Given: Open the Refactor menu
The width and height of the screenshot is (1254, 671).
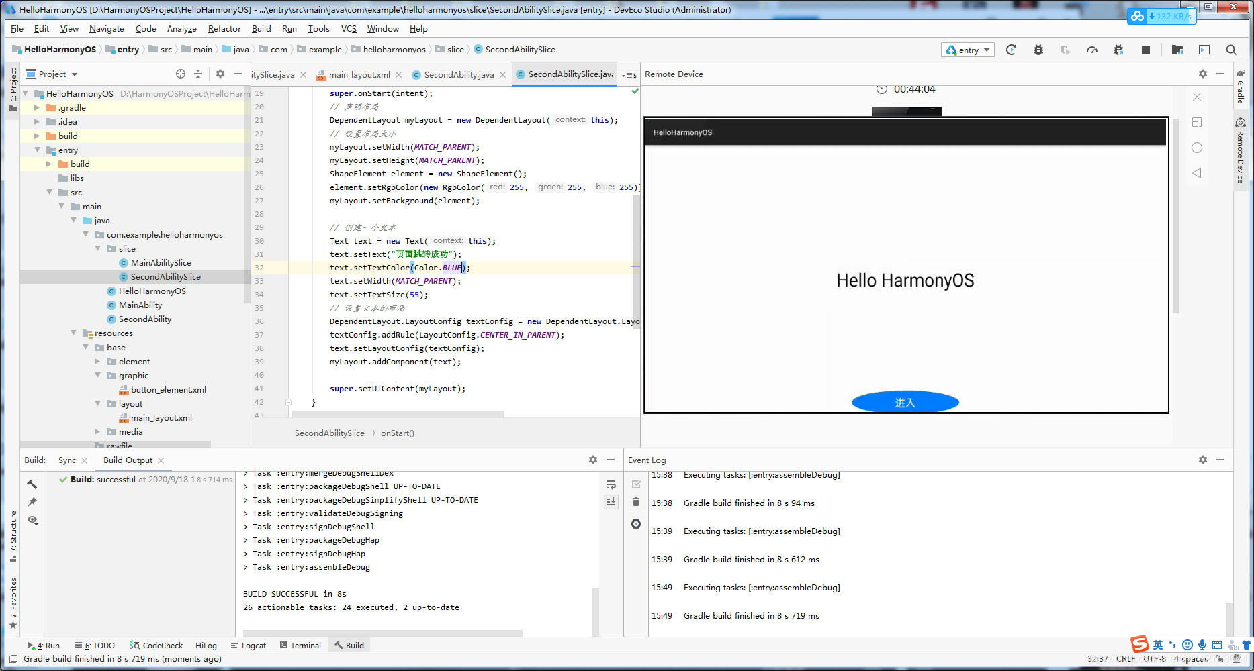Looking at the screenshot, I should click(x=224, y=29).
